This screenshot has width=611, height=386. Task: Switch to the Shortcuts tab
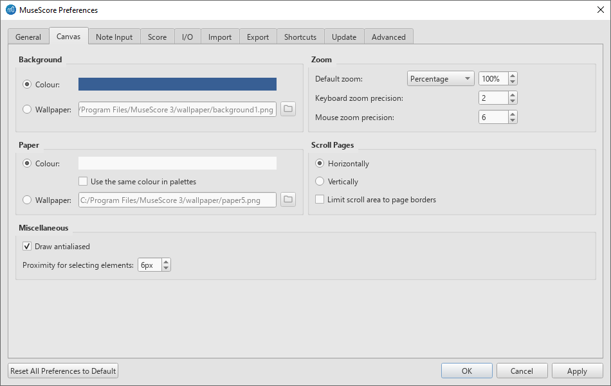(300, 37)
